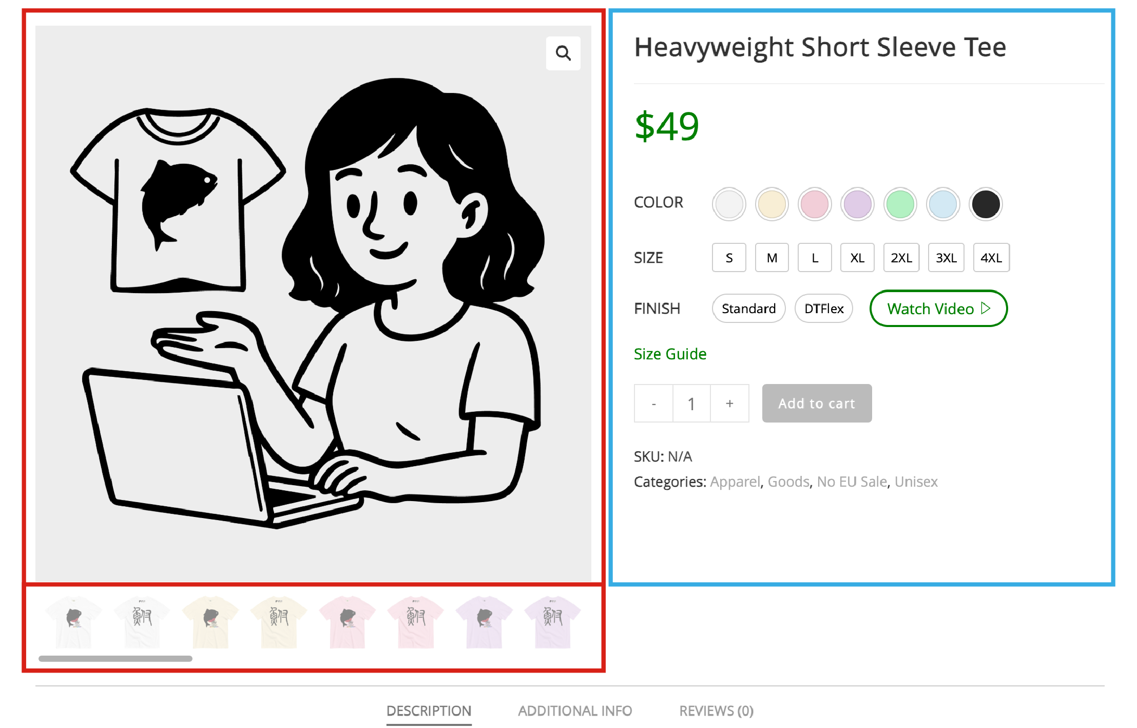This screenshot has width=1137, height=728.
Task: Click the Watch Video play button
Action: (938, 309)
